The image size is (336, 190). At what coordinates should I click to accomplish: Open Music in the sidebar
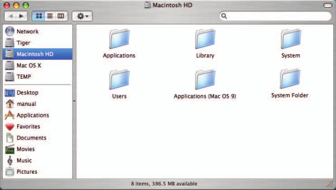point(38,161)
